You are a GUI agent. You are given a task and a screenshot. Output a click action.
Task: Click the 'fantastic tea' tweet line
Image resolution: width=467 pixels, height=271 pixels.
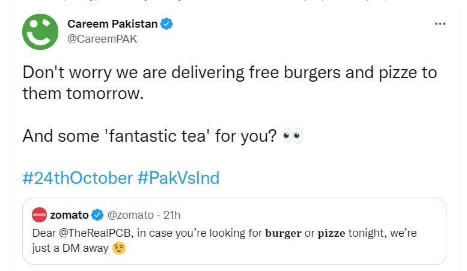[149, 136]
